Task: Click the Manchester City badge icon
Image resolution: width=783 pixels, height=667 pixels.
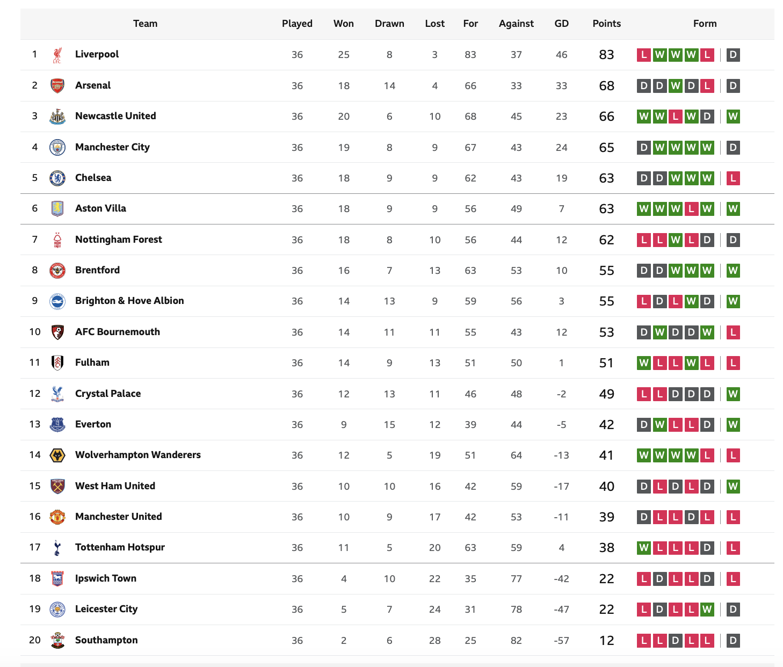Action: tap(57, 147)
